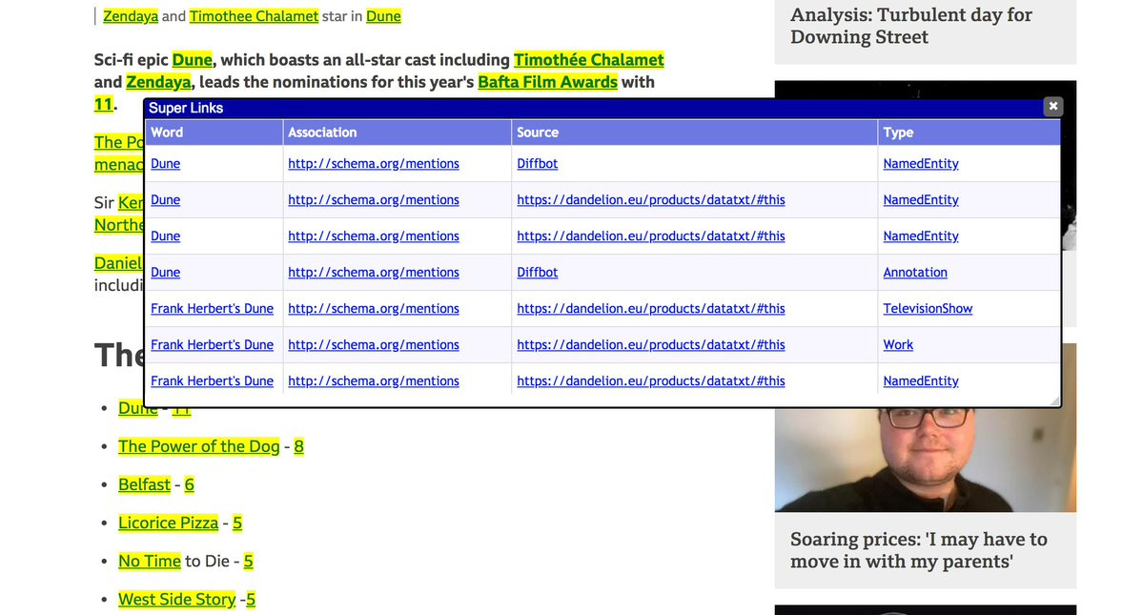Viewport: 1143px width, 615px height.
Task: Click thumbnail of man wearing glasses
Action: click(x=925, y=459)
